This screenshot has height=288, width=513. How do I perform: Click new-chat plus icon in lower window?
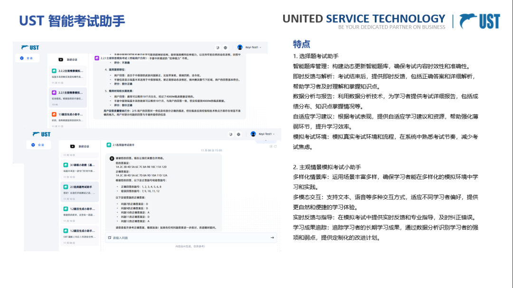point(73,147)
